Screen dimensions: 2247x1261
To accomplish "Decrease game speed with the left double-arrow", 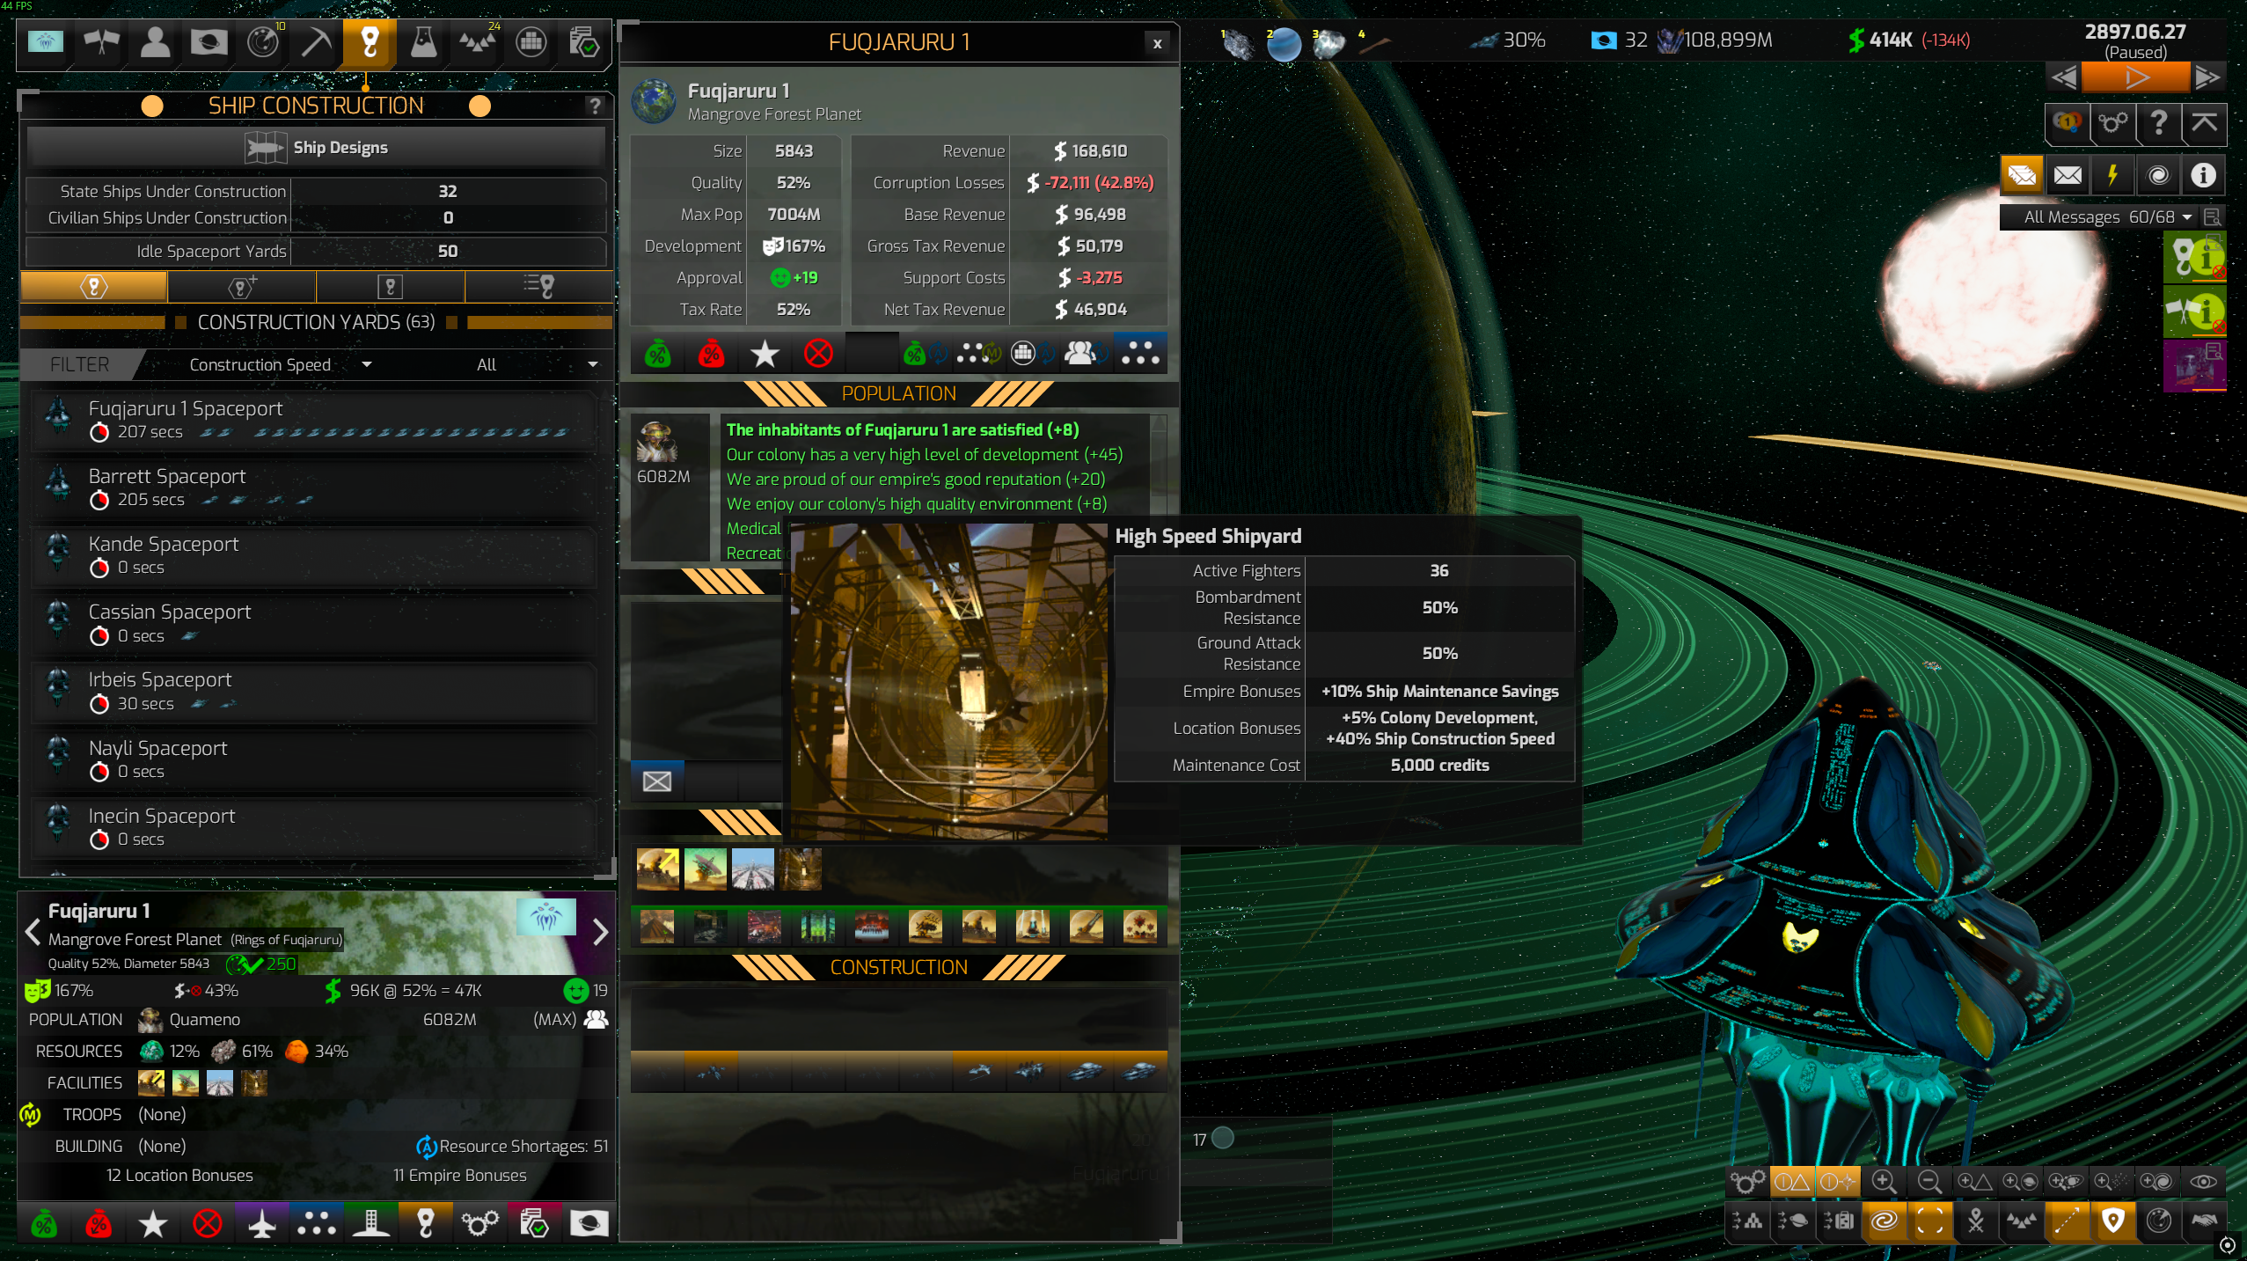I will click(2063, 78).
